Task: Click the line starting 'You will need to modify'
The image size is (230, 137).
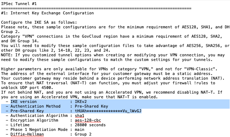Action: [x=115, y=46]
